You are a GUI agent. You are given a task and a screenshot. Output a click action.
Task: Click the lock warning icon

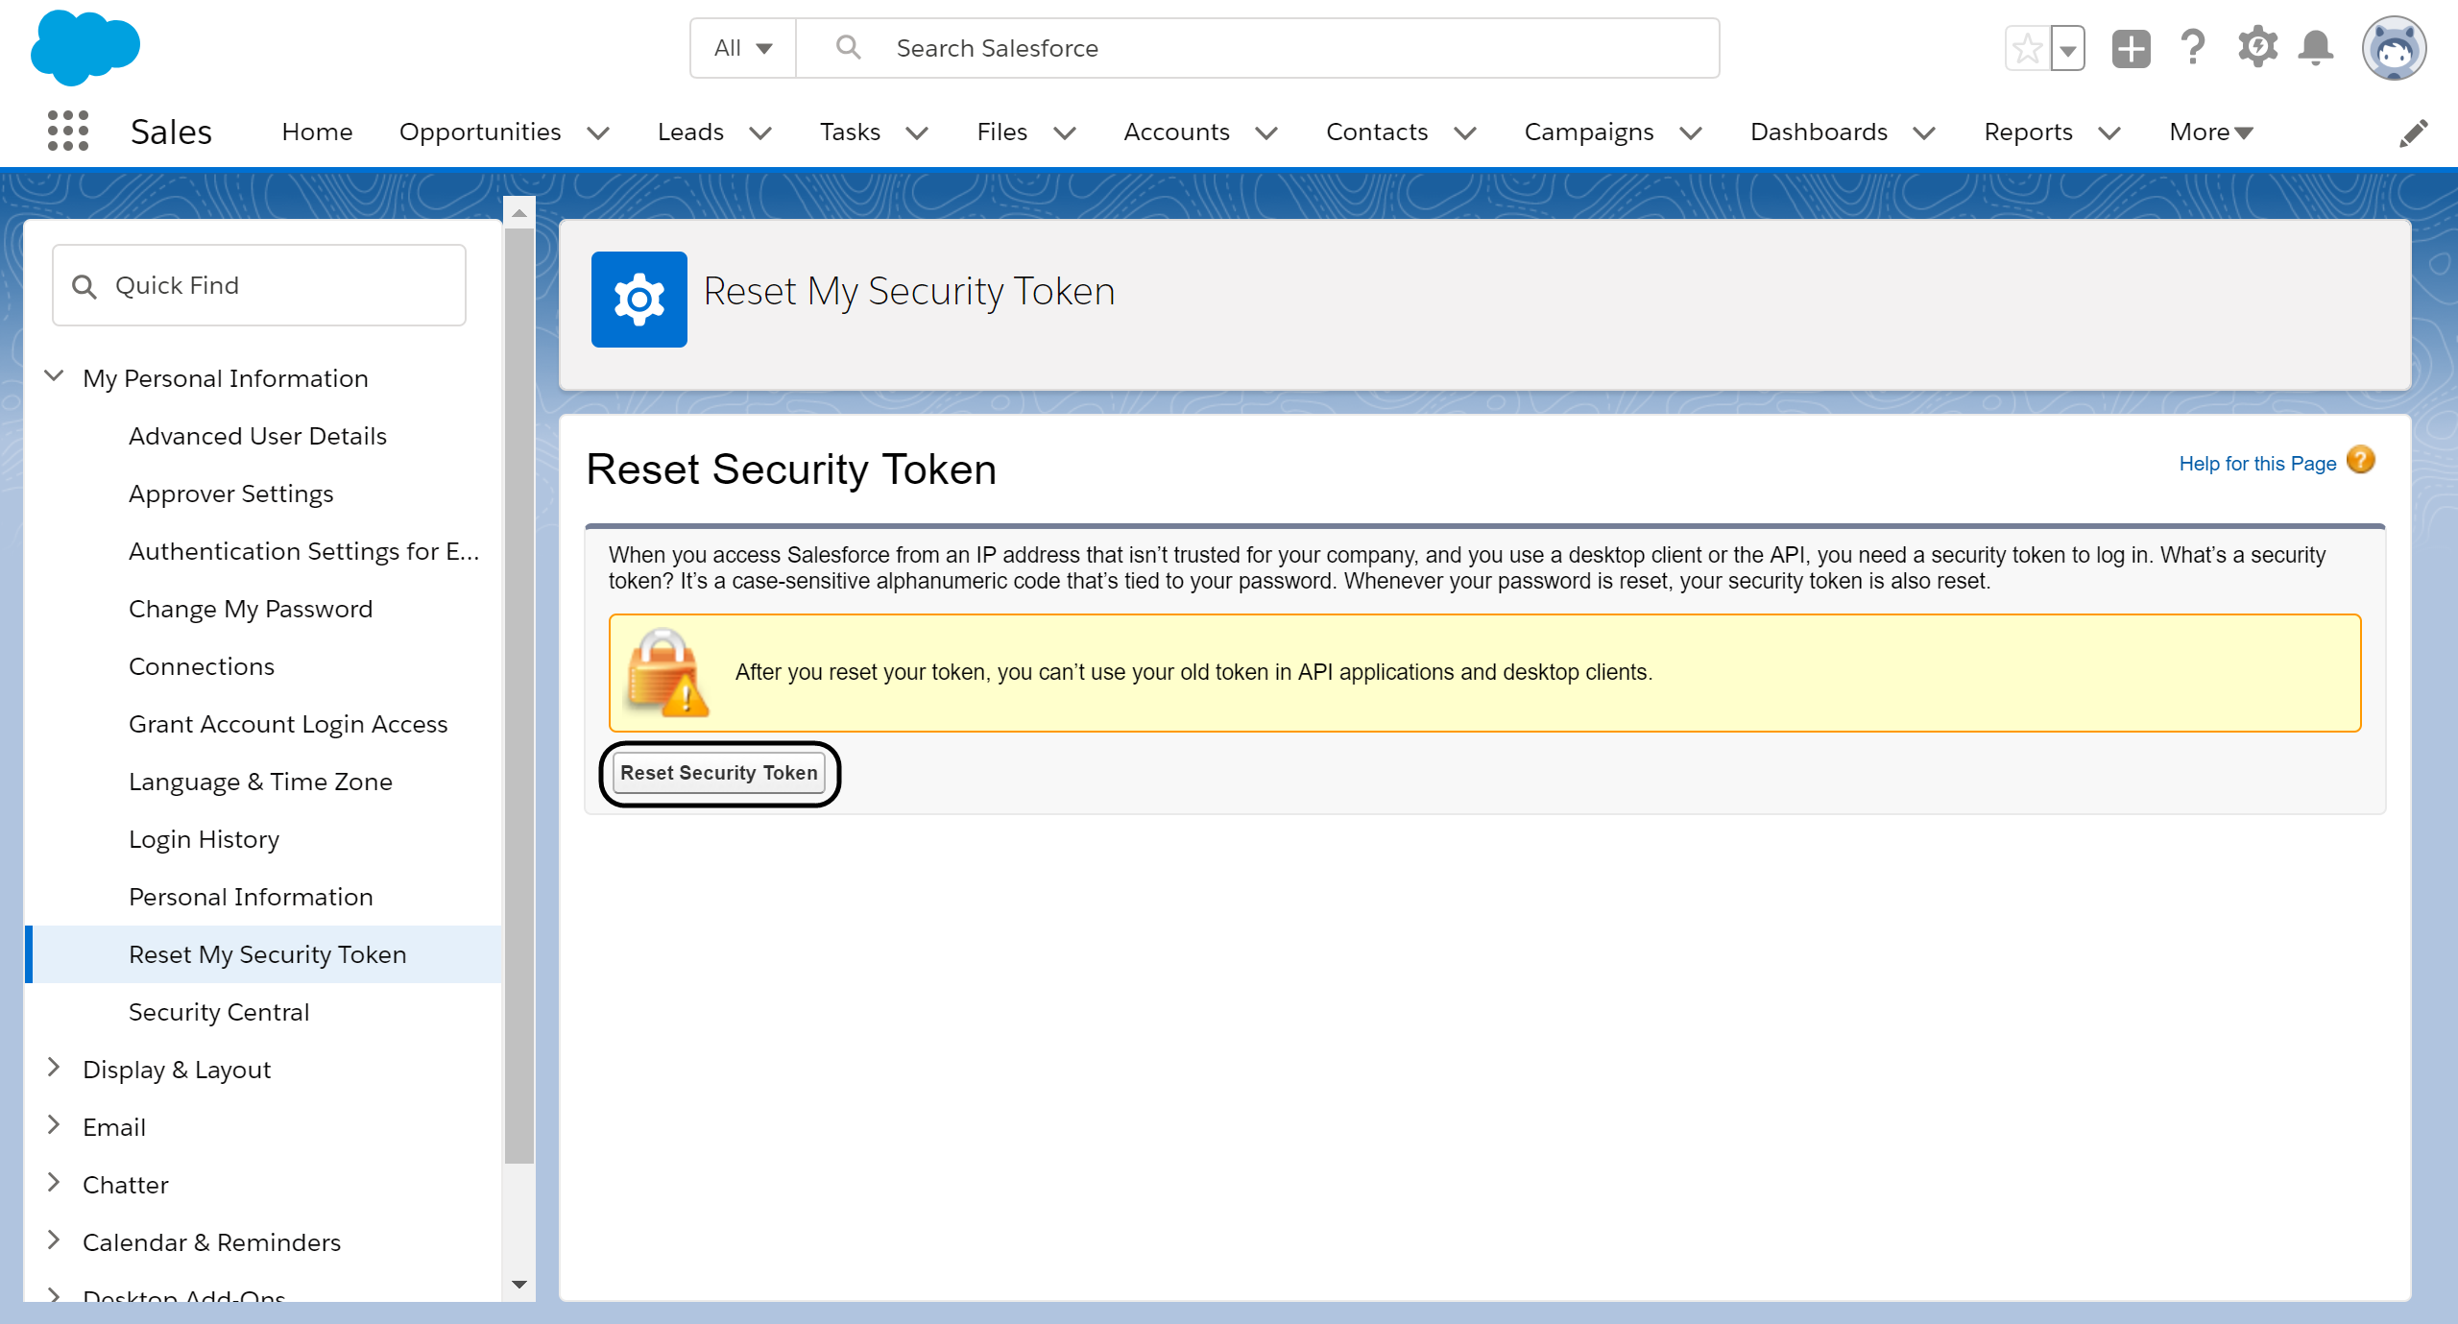pos(666,672)
